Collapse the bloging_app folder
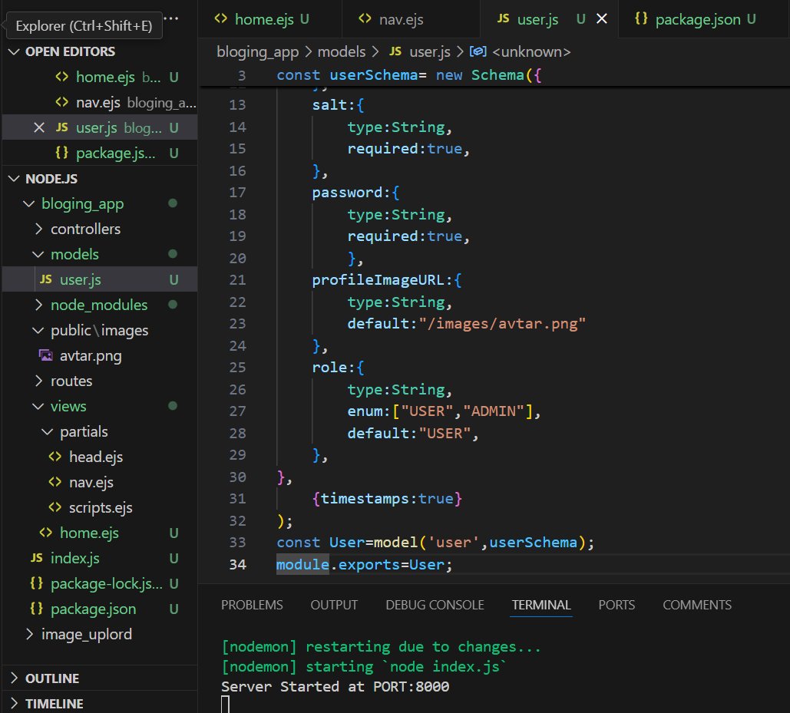790x713 pixels. (28, 203)
